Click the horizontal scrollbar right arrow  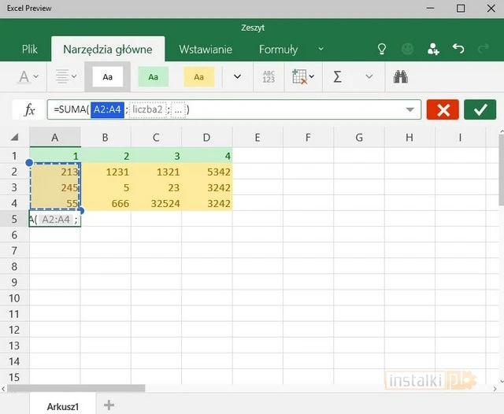pyautogui.click(x=495, y=389)
